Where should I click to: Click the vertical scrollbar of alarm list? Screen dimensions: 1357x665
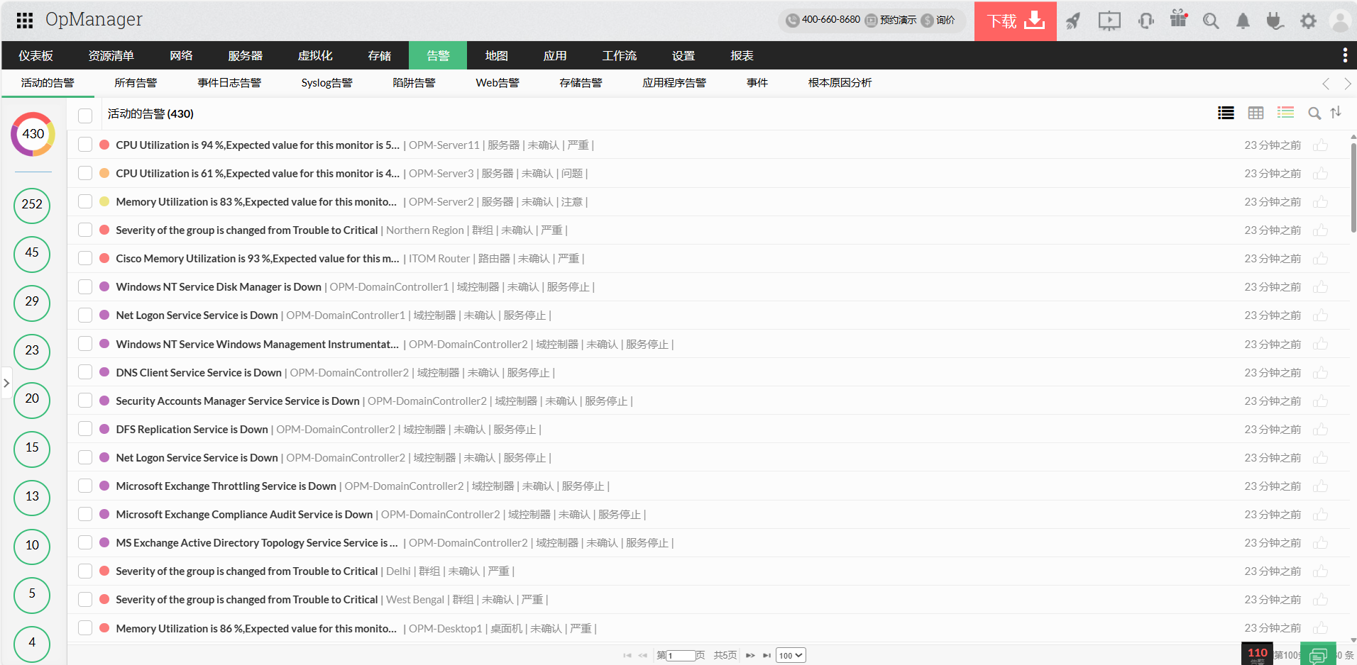[x=1353, y=188]
